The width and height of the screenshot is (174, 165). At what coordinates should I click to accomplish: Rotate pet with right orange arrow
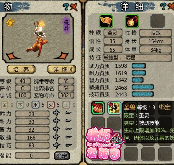click(62, 56)
